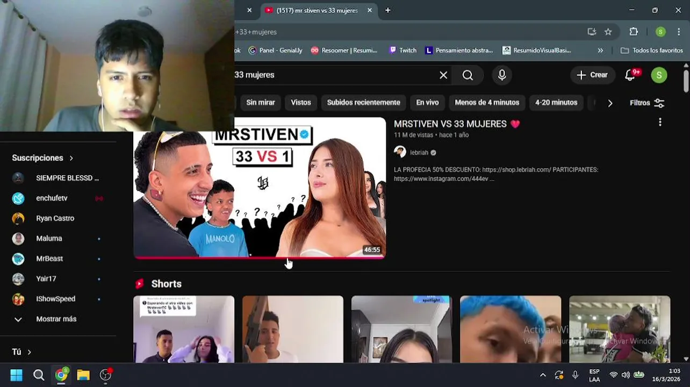Open first Short with Esperando caption

click(x=184, y=329)
